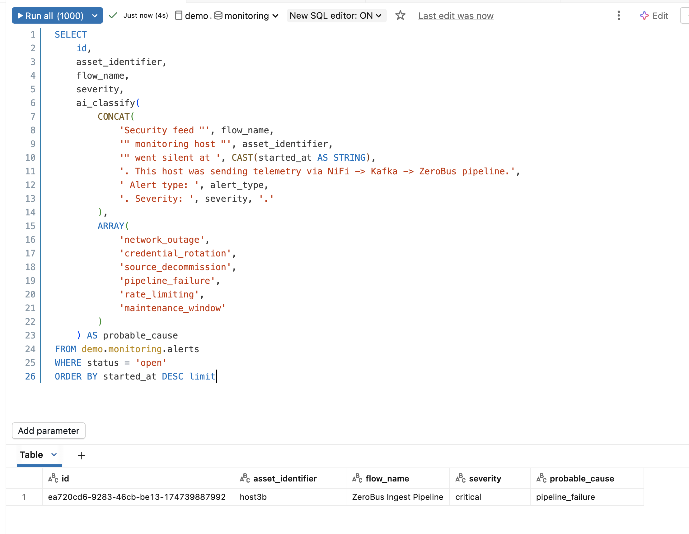Viewport: 689px width, 534px height.
Task: Click 'network_outage' string on line 16
Action: pos(162,240)
